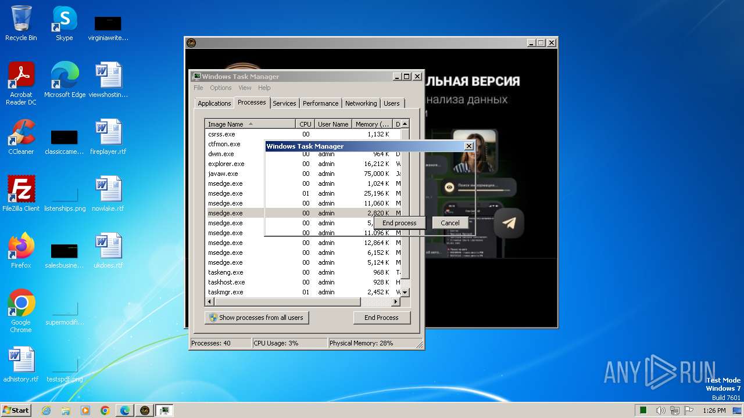Maximize the background application window
This screenshot has width=744, height=418.
point(541,42)
